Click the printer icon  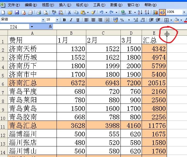(30, 12)
